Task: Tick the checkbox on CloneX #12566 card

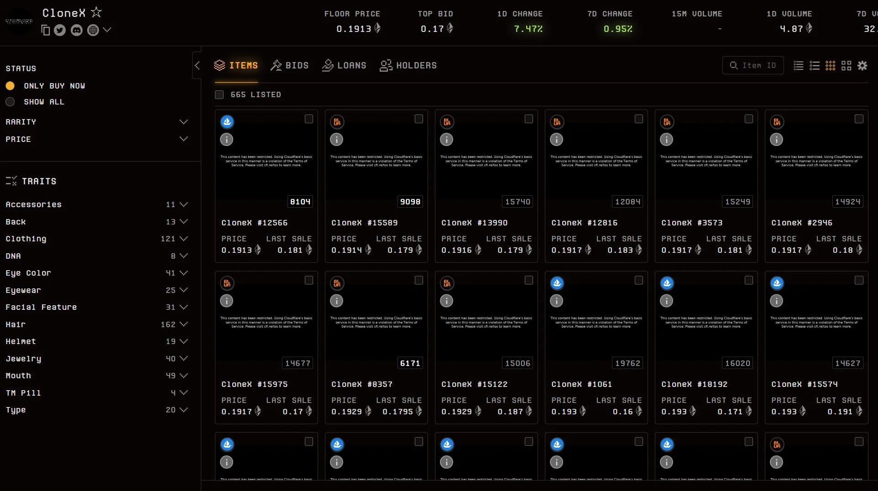Action: coord(308,119)
